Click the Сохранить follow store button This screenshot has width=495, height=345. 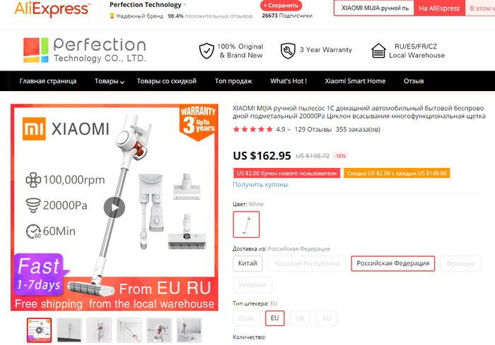pyautogui.click(x=281, y=6)
